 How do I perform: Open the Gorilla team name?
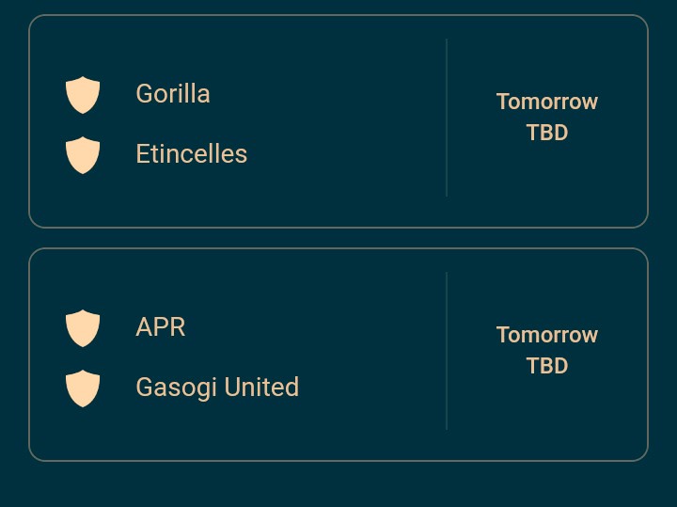(x=173, y=94)
